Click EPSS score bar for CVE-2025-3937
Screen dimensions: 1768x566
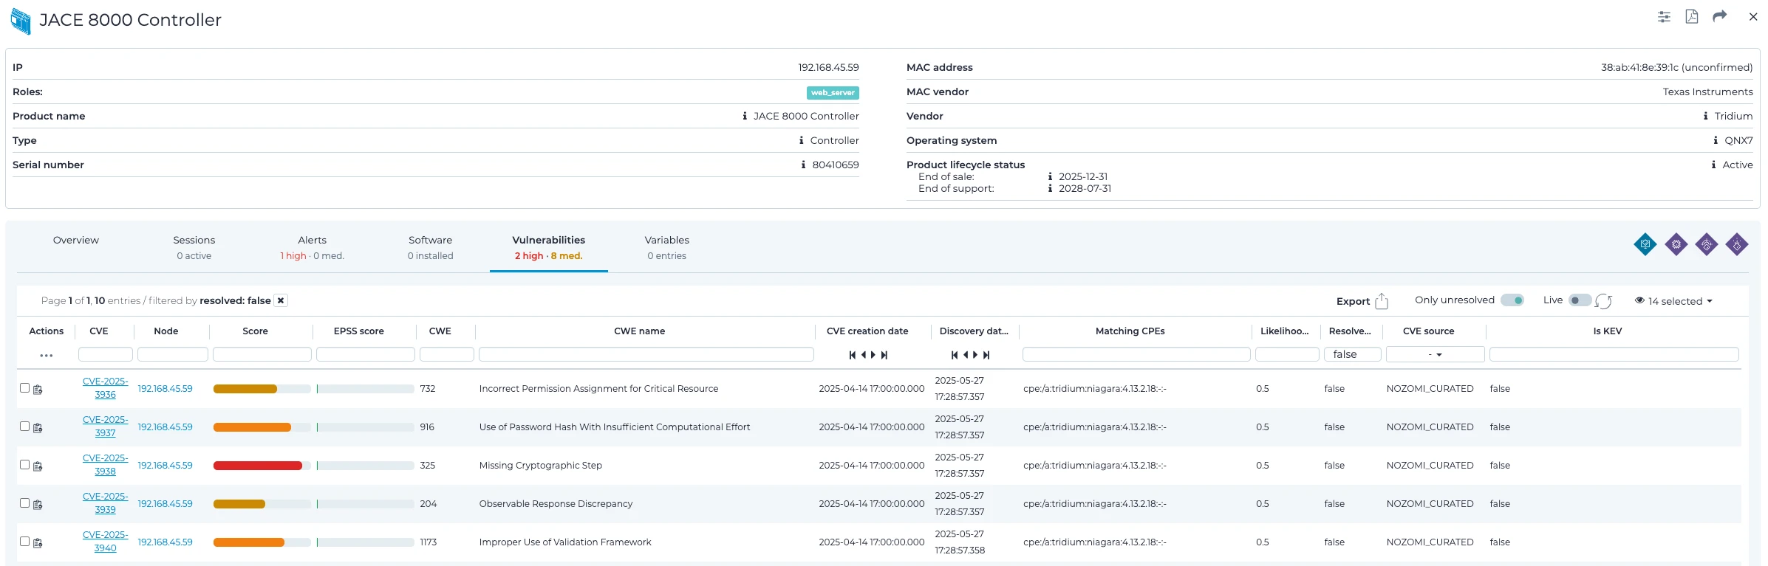coord(365,427)
